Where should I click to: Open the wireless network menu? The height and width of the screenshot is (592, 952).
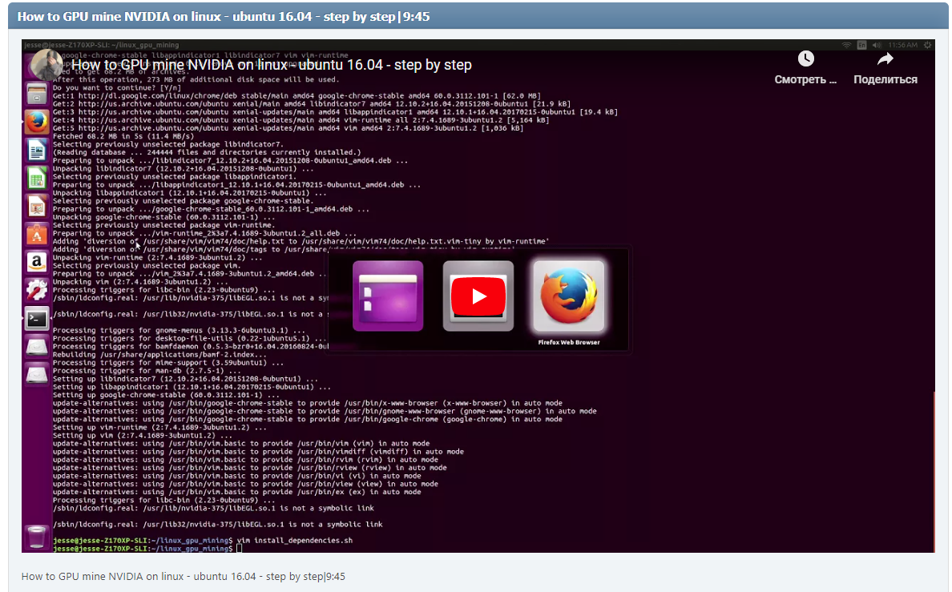846,45
